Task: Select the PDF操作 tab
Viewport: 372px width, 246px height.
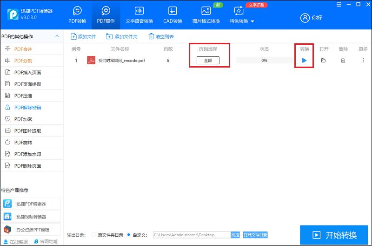Action: [106, 15]
